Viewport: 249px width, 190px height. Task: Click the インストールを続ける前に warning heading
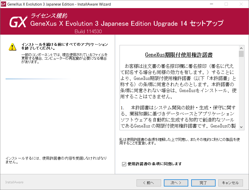(x=65, y=46)
